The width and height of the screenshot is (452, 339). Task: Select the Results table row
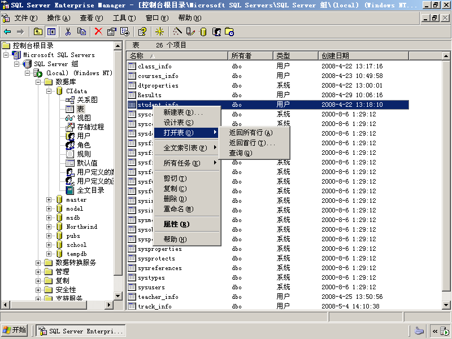coord(268,95)
